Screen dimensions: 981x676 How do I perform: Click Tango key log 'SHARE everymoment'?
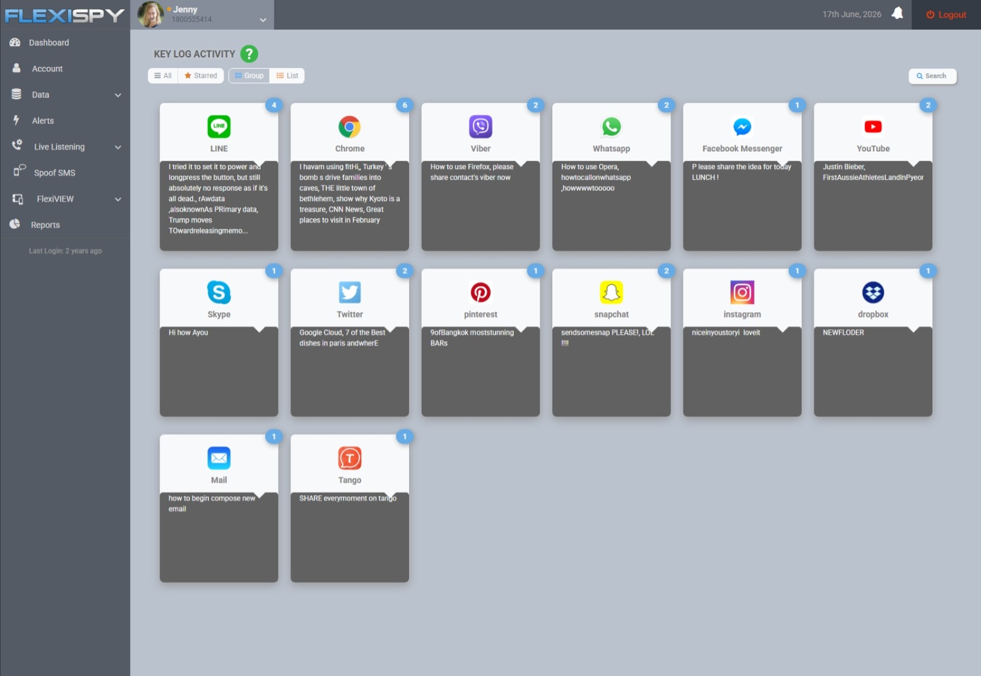348,498
